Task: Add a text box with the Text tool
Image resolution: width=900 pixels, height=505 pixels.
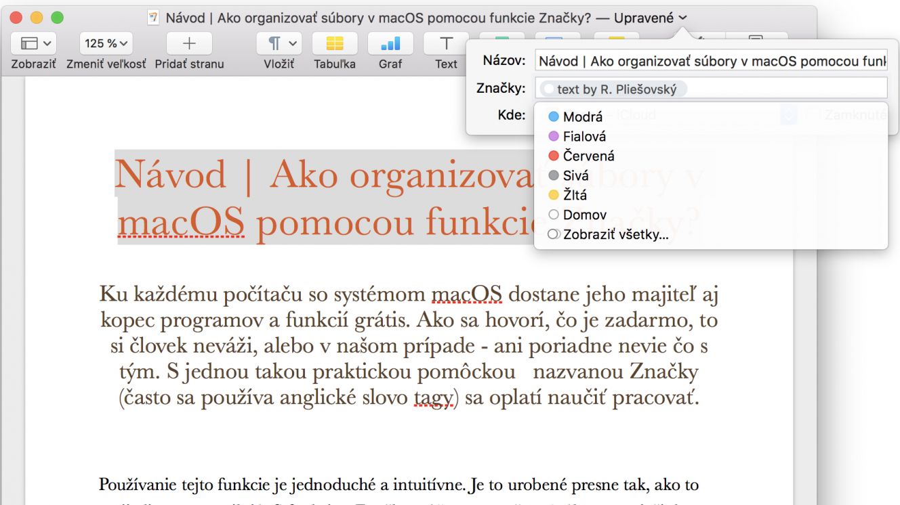Action: 446,43
